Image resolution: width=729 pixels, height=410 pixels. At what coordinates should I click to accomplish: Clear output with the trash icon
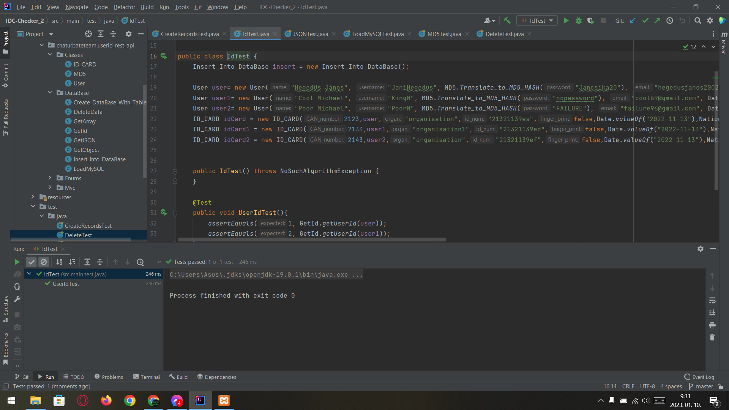point(712,337)
